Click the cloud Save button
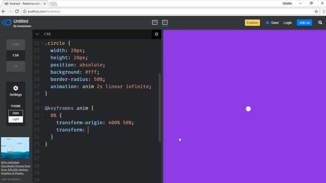Image resolution: width=326 pixels, height=183 pixels. pyautogui.click(x=272, y=22)
